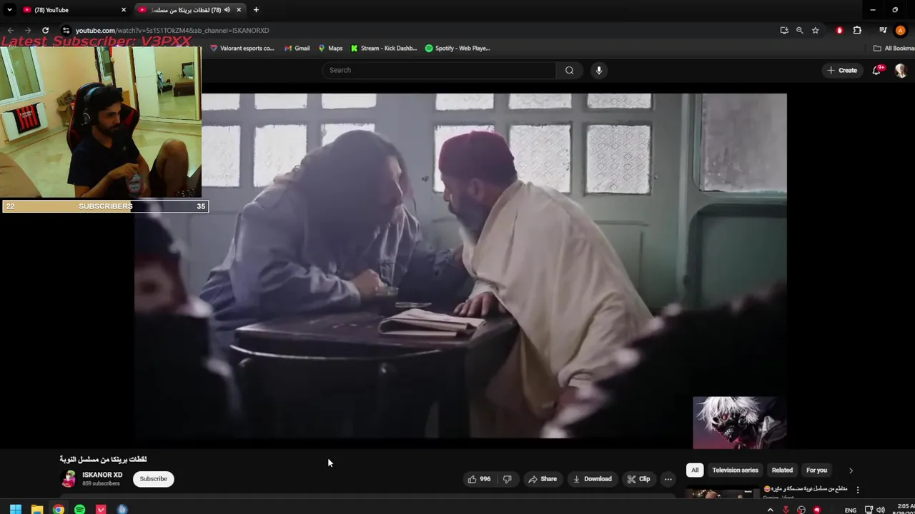Open the Stream - Kick Dashboard bookmark
This screenshot has width=915, height=514.
point(384,48)
